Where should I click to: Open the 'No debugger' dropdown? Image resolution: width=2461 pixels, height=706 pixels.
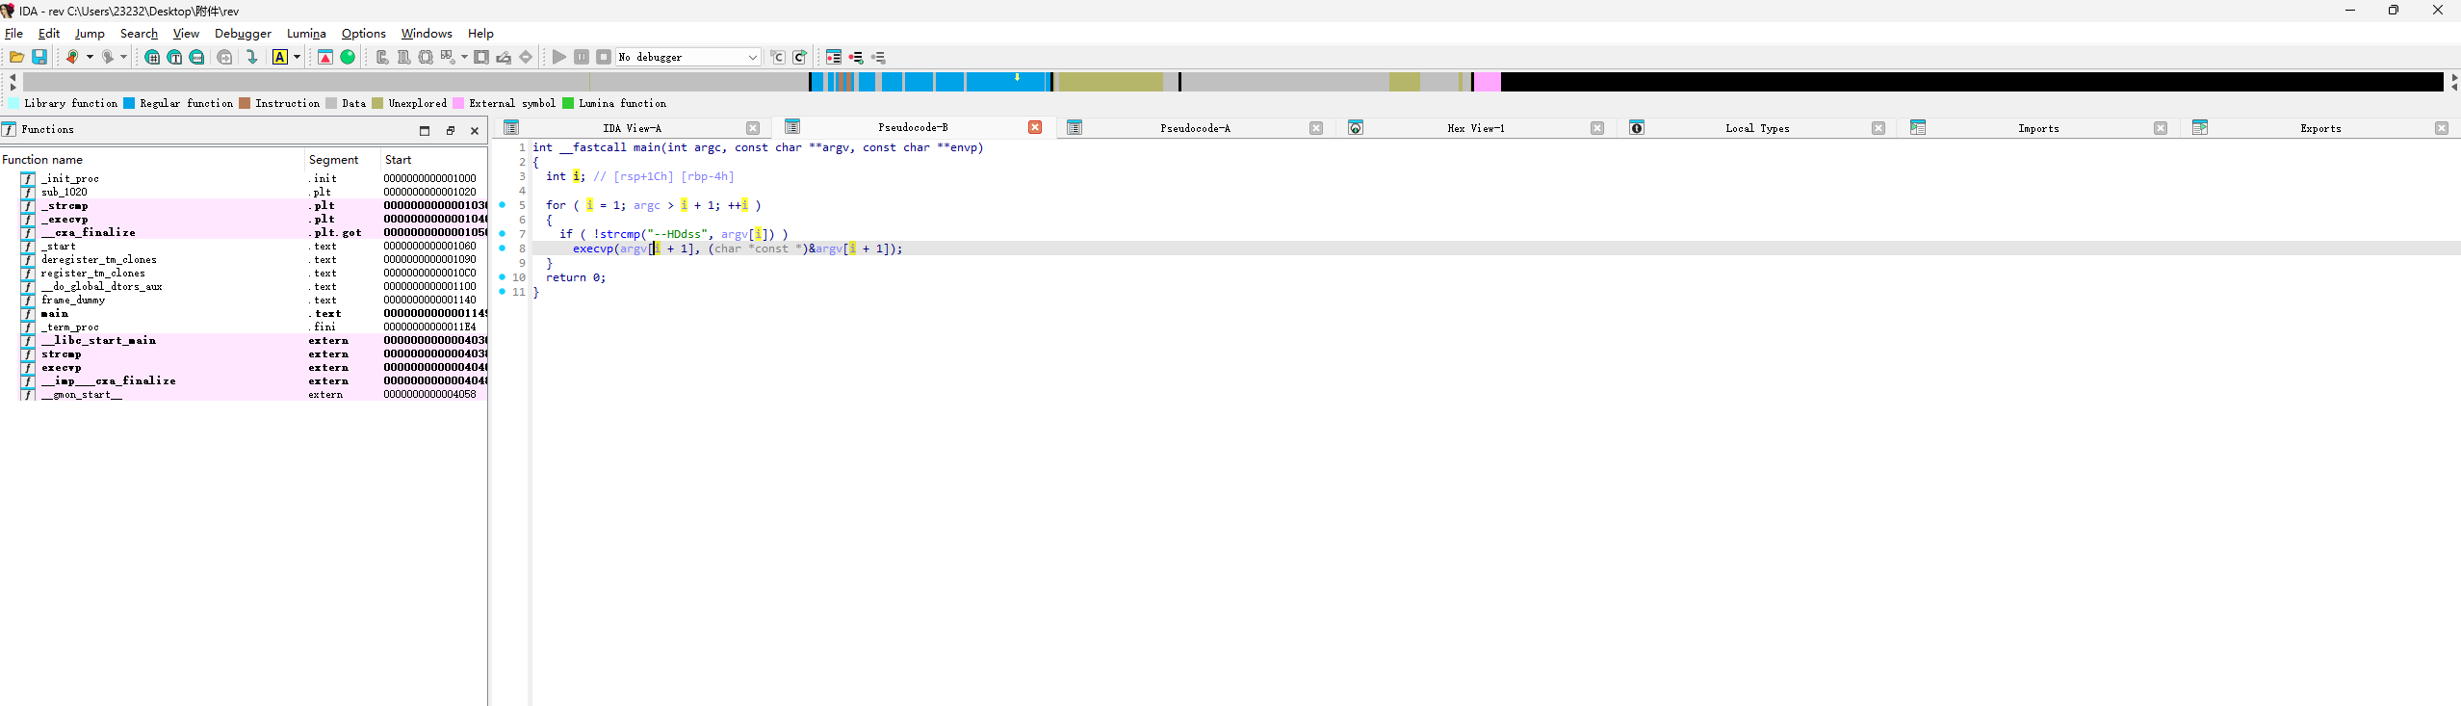pos(688,58)
